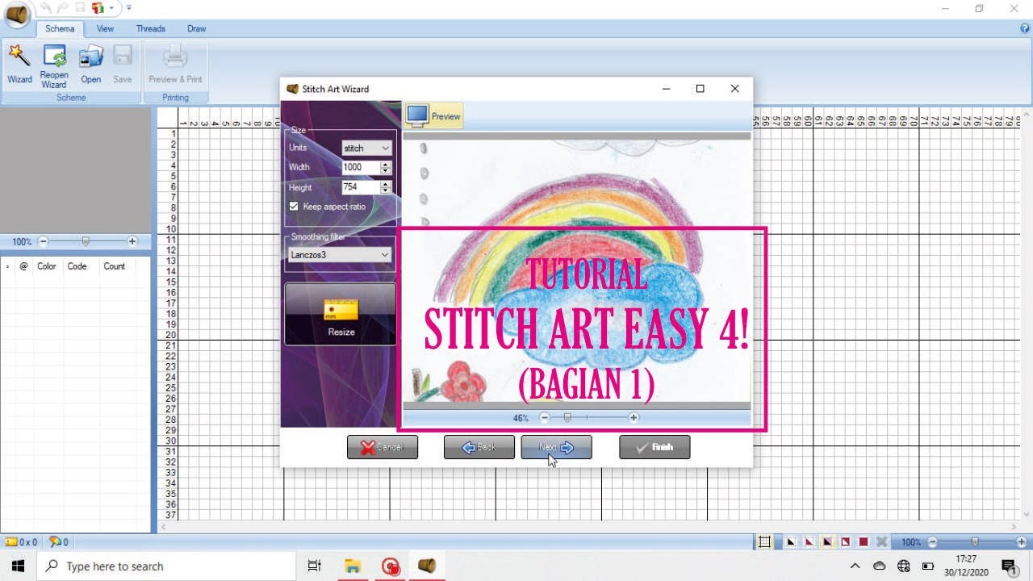Switch to the View ribbon tab
Screen dimensions: 1033x581
point(105,28)
